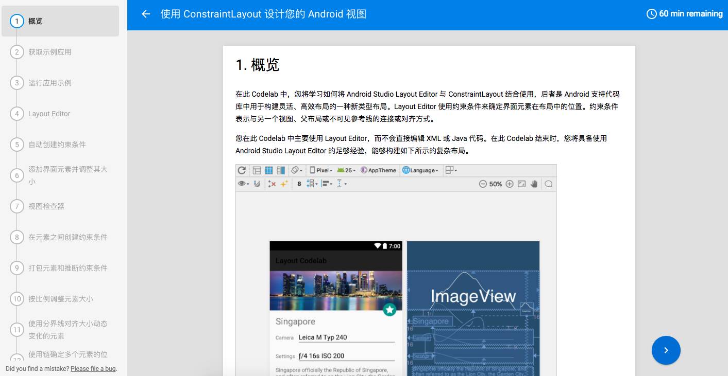Viewport: 728px width, 376px height.
Task: Click the zoom in plus icon
Action: [510, 184]
